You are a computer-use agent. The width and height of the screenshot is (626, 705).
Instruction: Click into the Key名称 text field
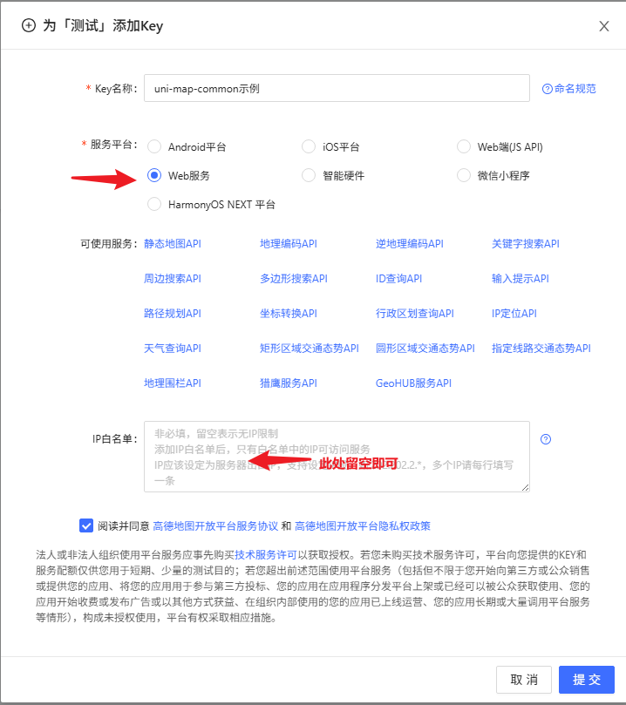337,89
